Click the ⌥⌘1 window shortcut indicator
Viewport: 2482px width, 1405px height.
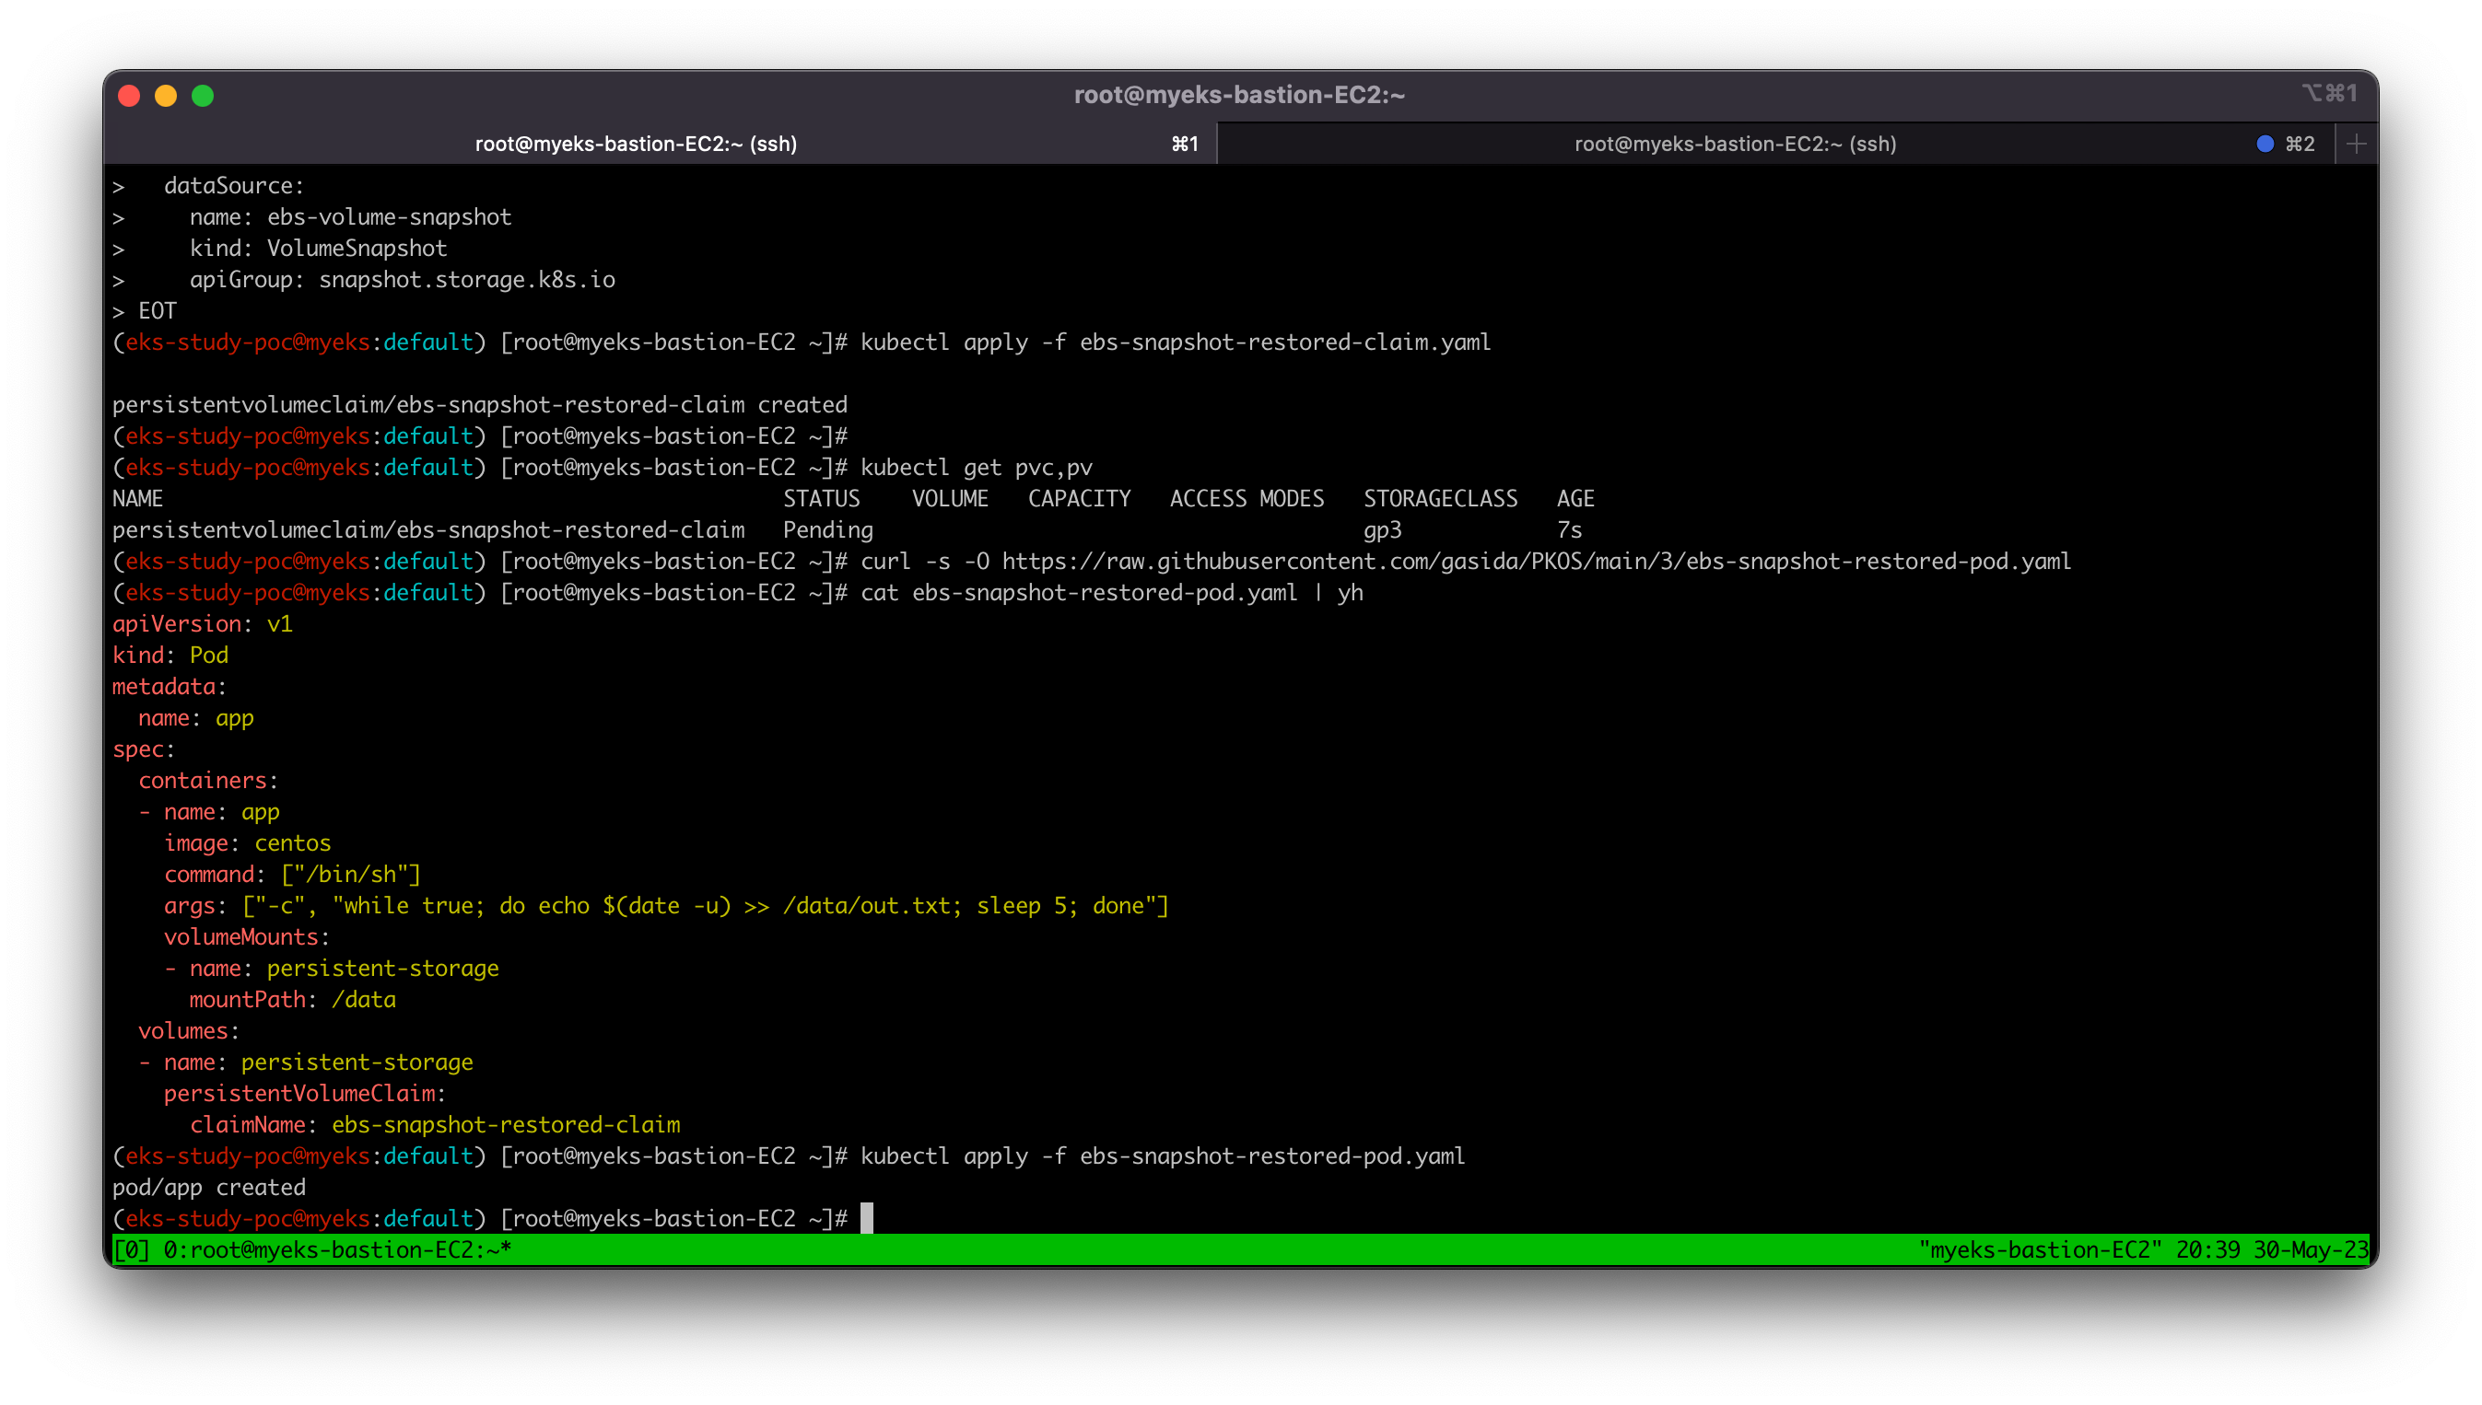2328,93
